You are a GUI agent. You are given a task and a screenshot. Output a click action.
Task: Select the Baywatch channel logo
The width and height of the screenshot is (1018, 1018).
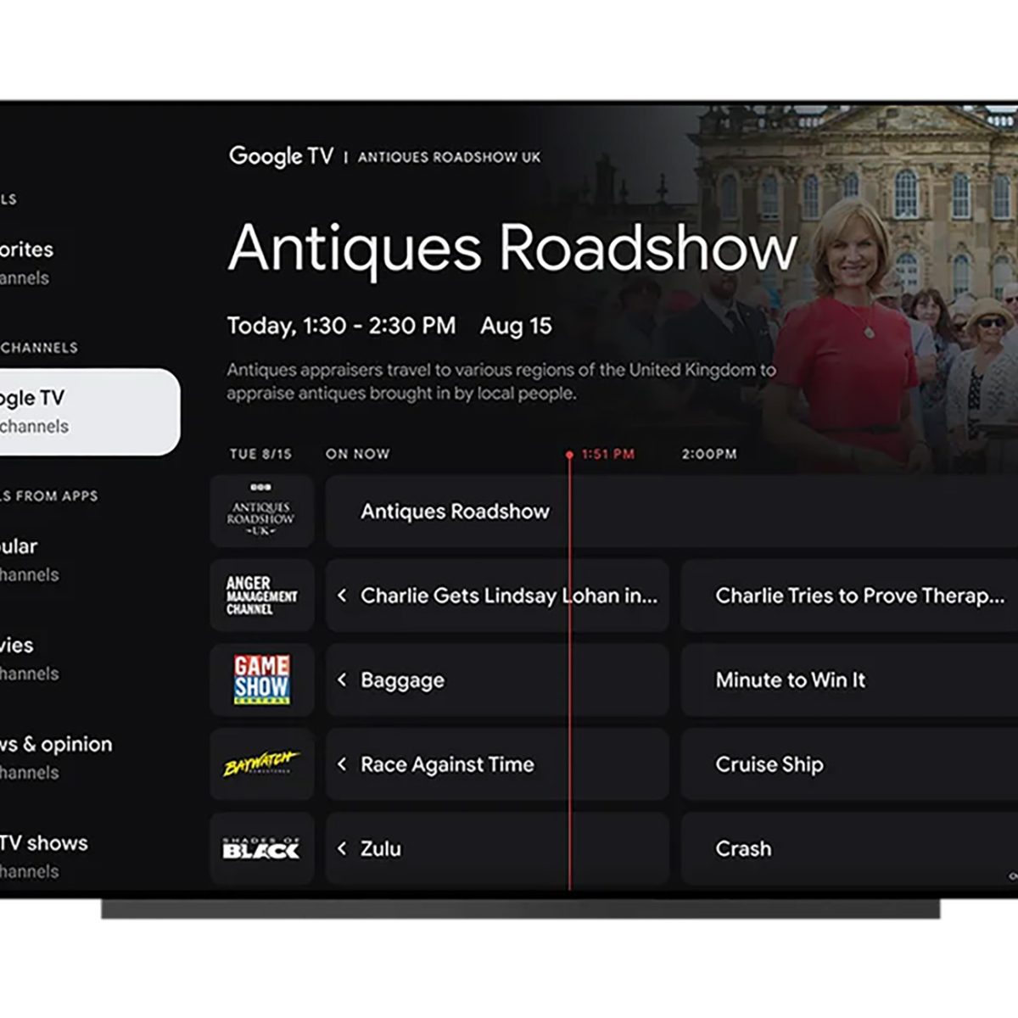(261, 764)
